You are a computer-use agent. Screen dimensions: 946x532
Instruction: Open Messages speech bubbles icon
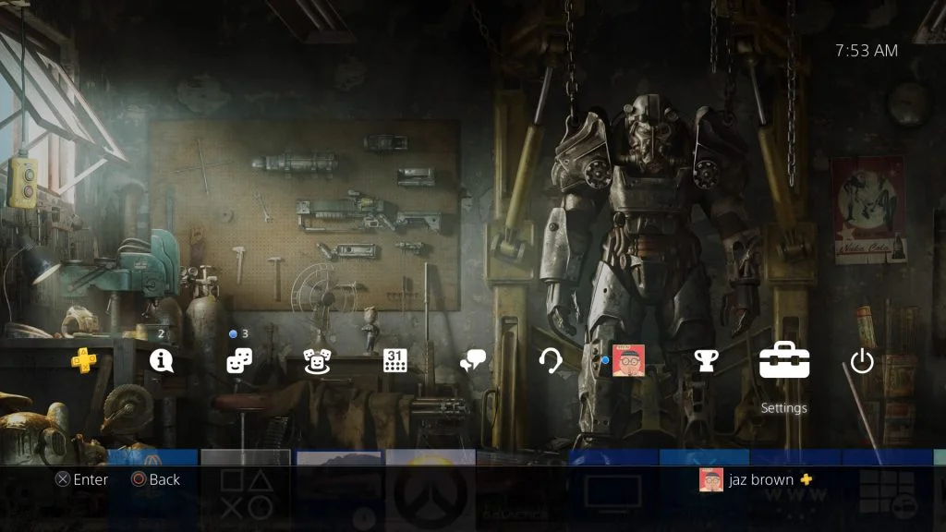tap(473, 361)
